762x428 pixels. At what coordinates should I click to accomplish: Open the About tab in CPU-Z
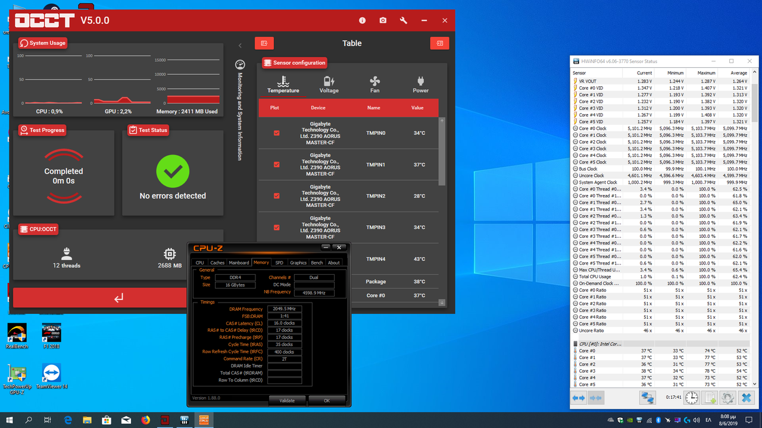334,262
